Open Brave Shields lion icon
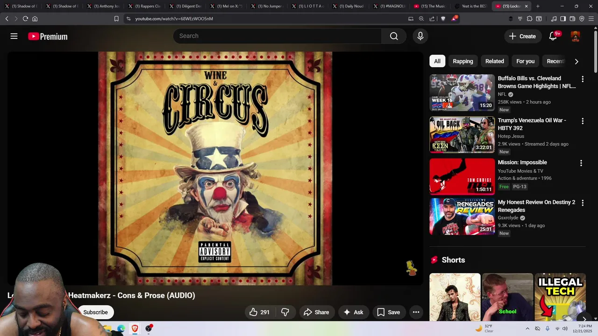598x336 pixels. (x=443, y=19)
